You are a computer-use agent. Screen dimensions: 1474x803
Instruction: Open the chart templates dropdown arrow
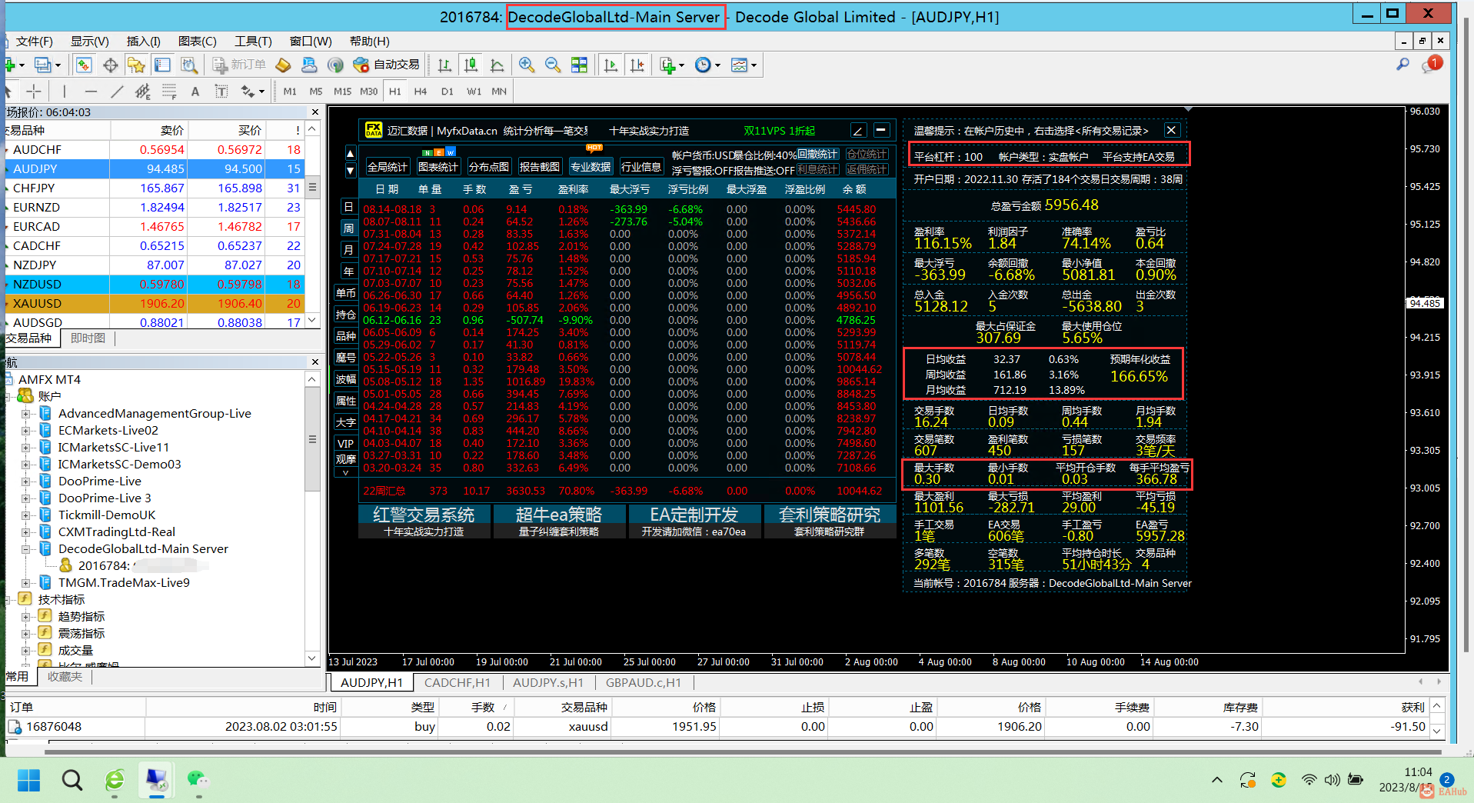click(754, 65)
